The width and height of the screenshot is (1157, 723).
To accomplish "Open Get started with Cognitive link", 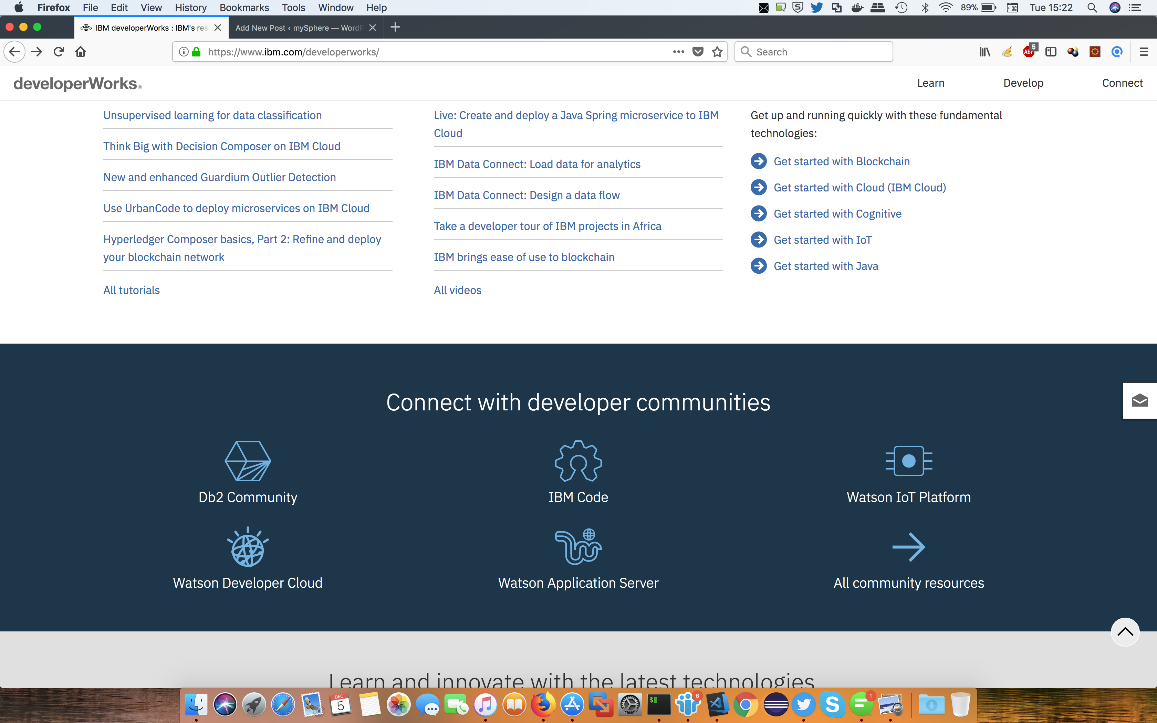I will [838, 214].
